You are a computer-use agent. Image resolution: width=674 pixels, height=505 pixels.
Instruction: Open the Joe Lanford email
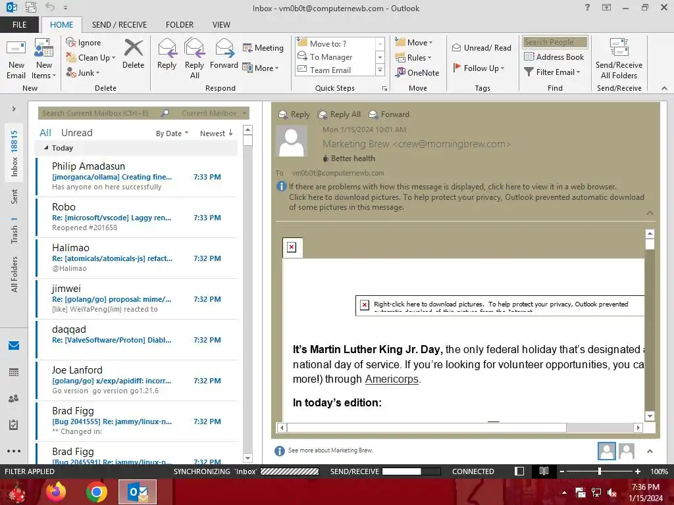(137, 381)
